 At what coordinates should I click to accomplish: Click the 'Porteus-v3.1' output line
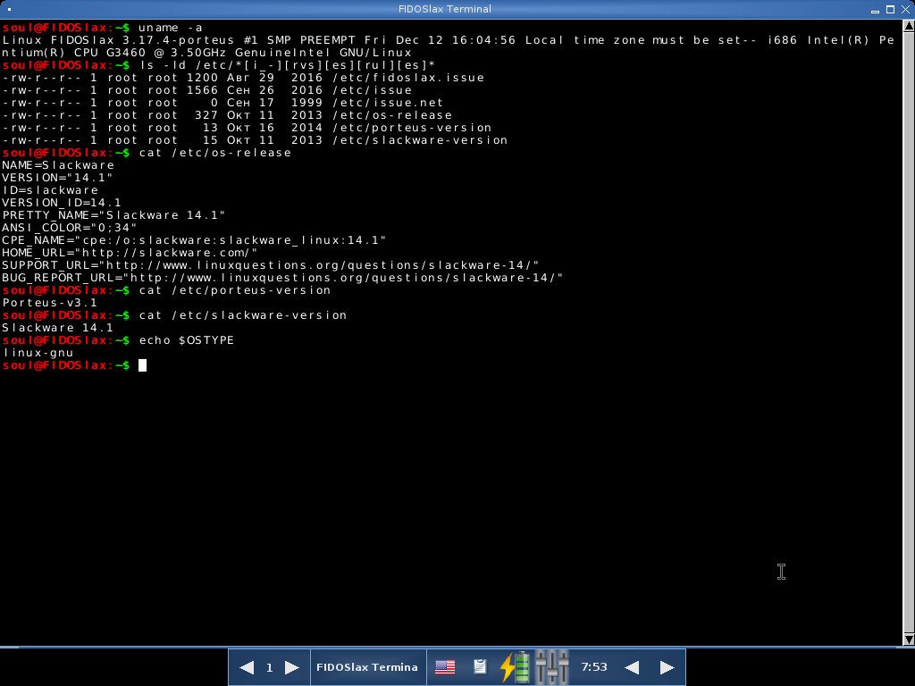tap(50, 303)
